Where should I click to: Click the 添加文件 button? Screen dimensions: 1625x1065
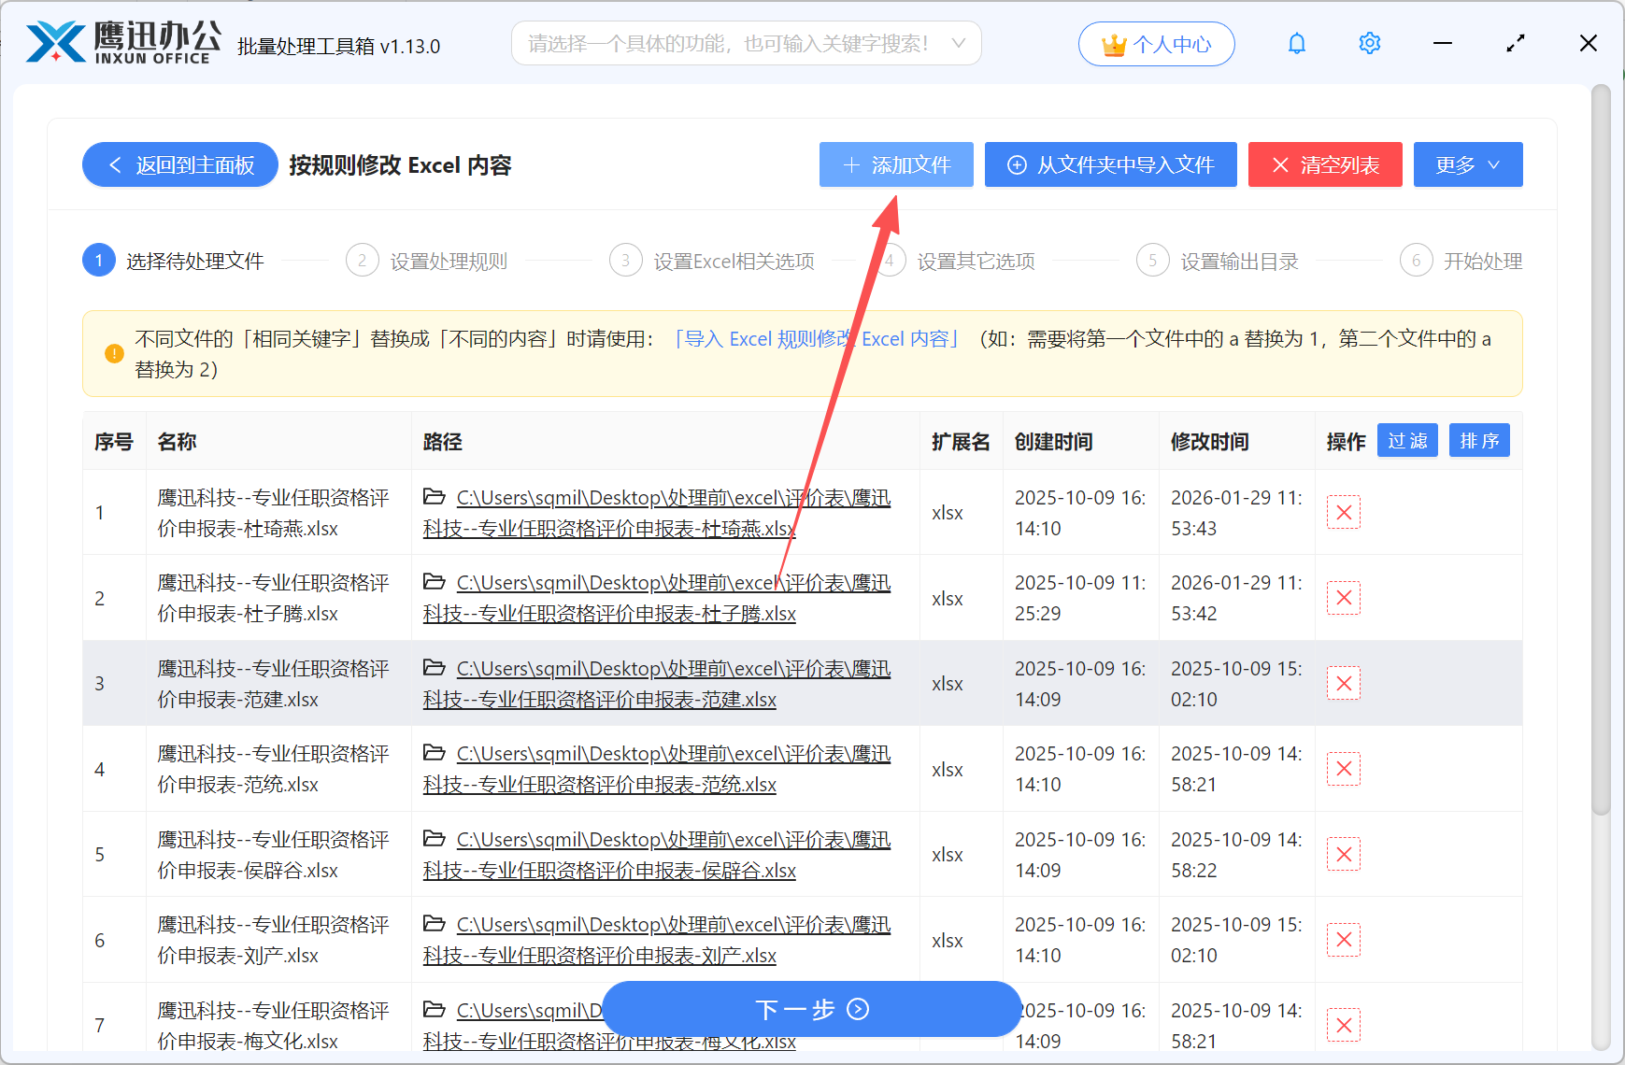pos(895,164)
